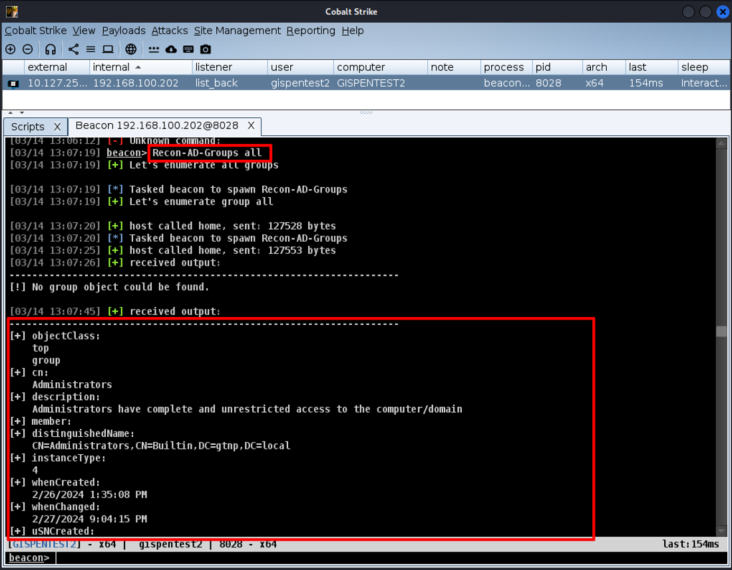Open the Help menu

(x=353, y=31)
